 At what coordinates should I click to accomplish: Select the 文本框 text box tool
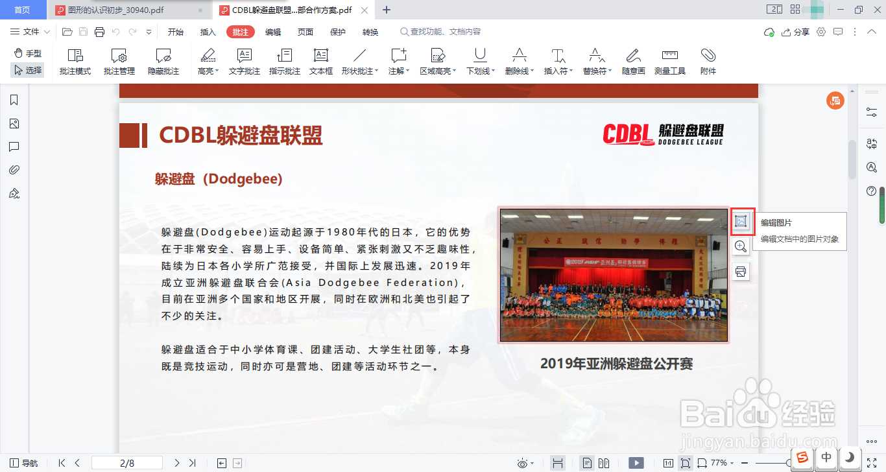[x=321, y=62]
